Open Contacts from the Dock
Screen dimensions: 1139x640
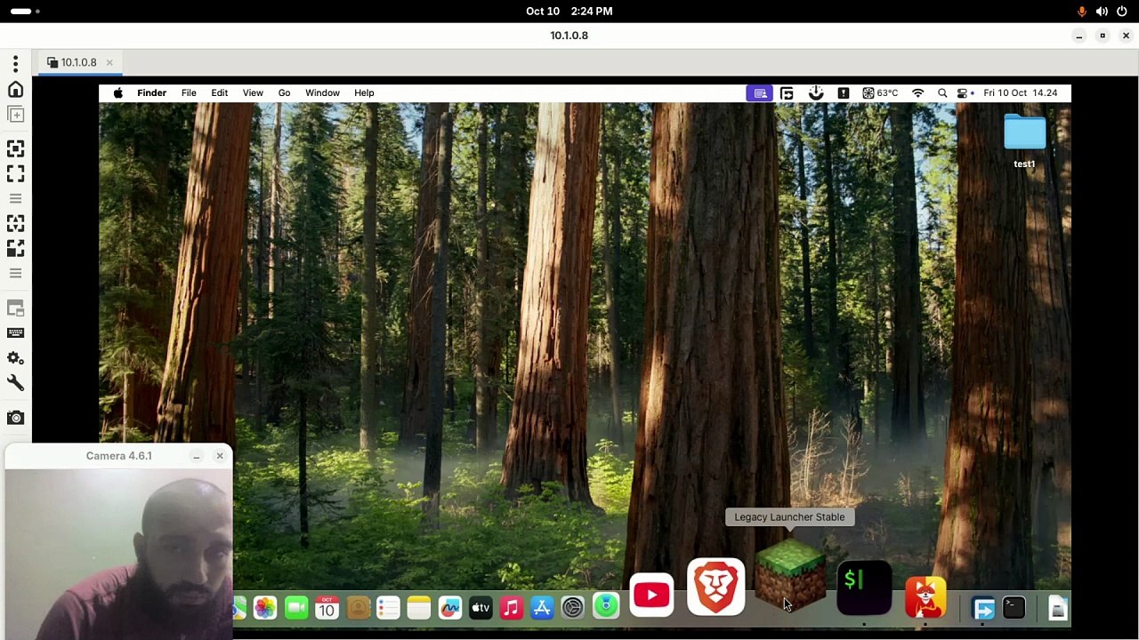(358, 607)
